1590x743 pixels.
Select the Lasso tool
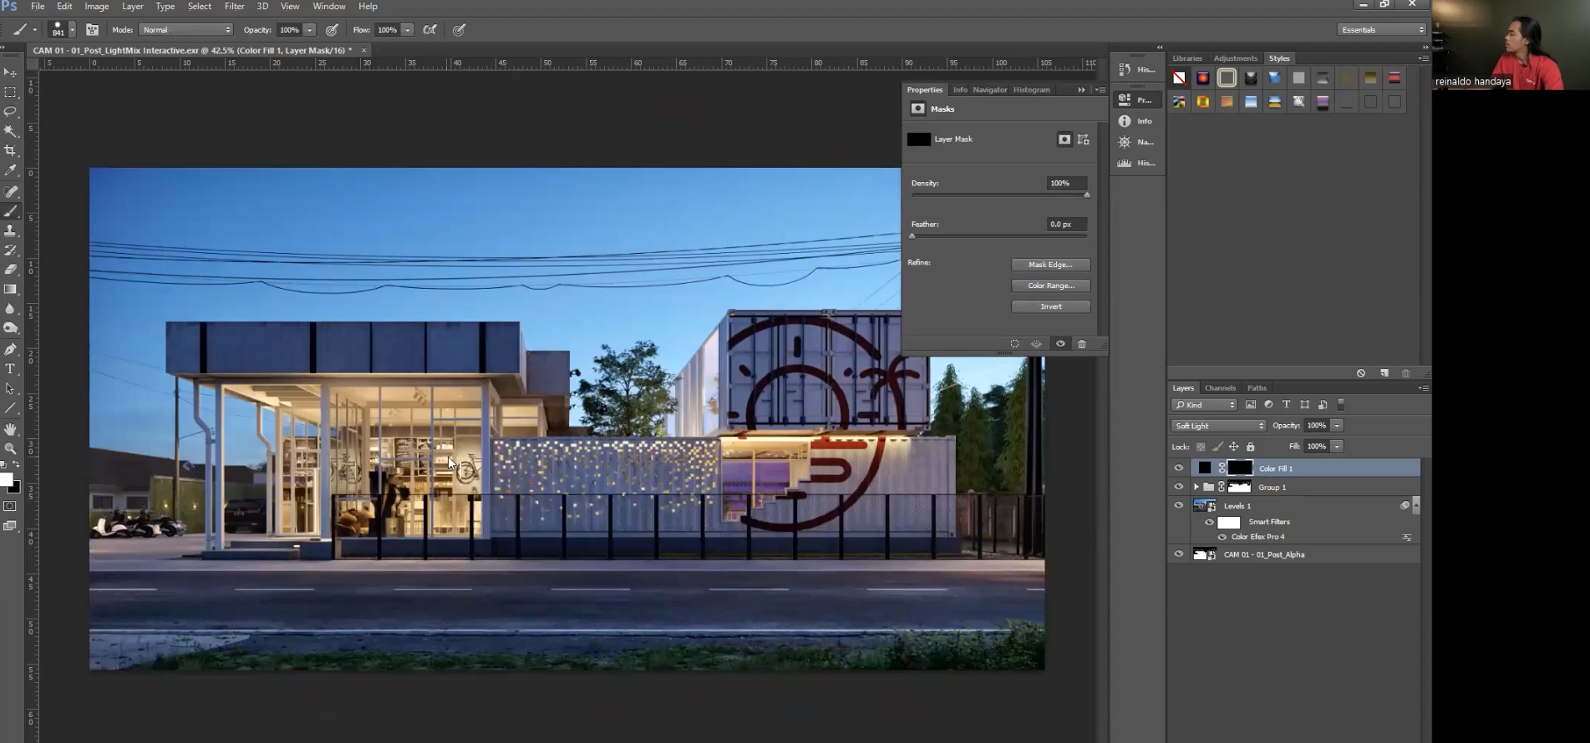tap(11, 112)
